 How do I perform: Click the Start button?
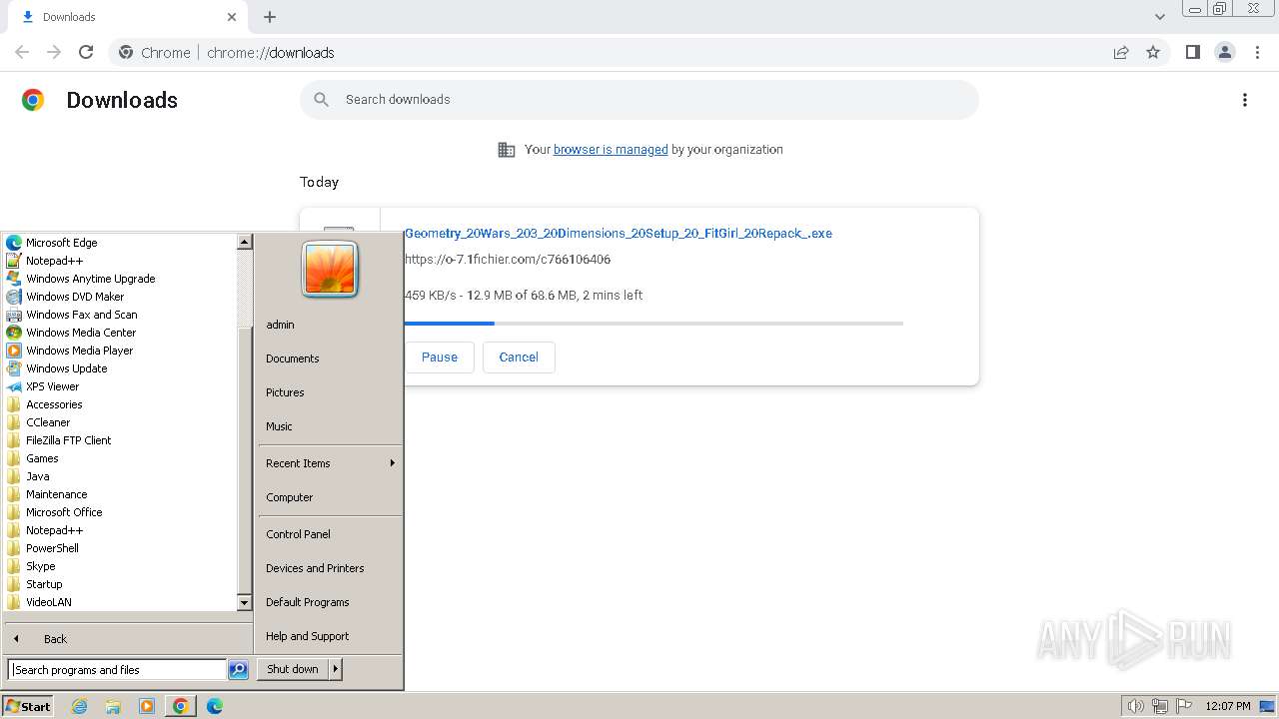[x=28, y=706]
